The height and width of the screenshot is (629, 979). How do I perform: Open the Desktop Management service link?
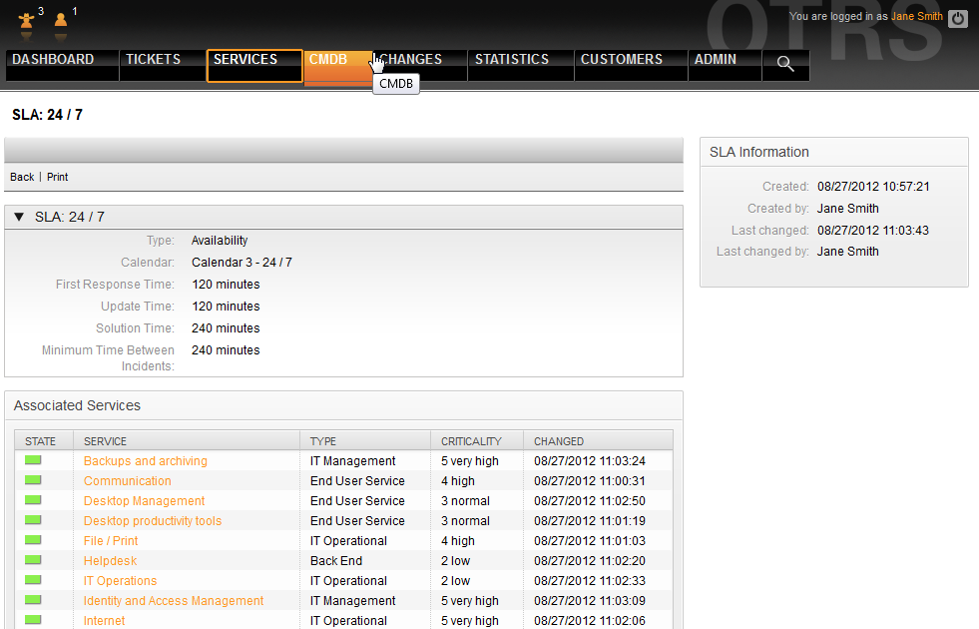[x=144, y=501]
